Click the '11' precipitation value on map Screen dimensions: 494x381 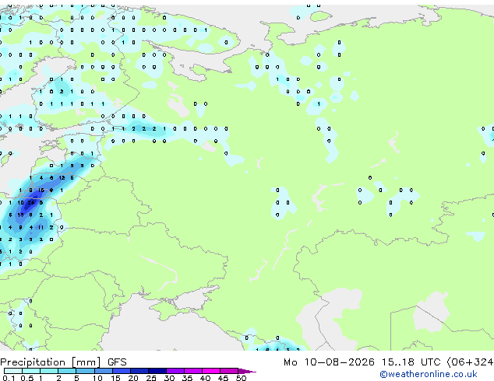(41, 227)
